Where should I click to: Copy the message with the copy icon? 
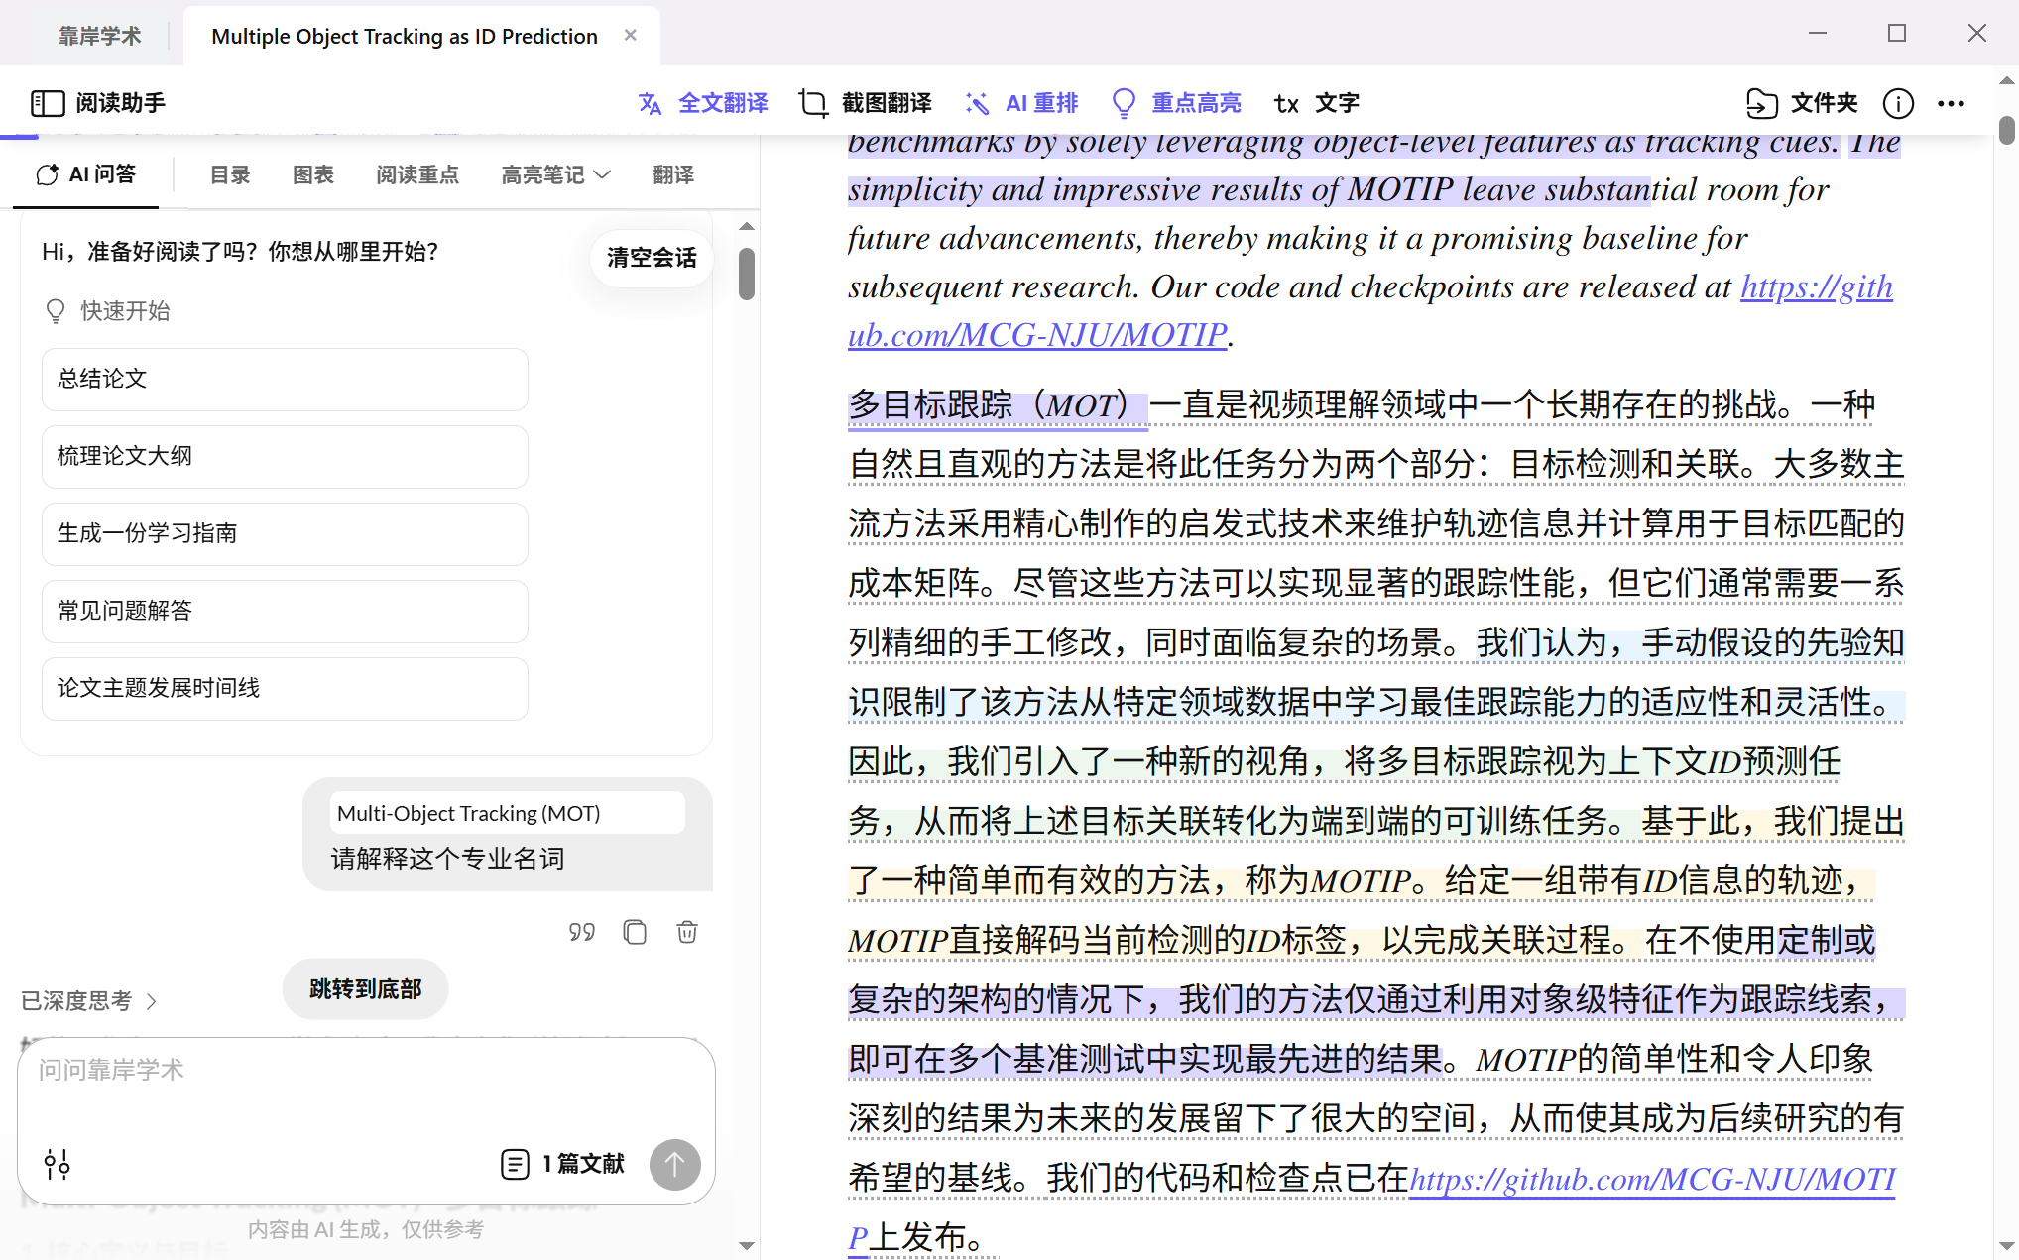coord(635,932)
